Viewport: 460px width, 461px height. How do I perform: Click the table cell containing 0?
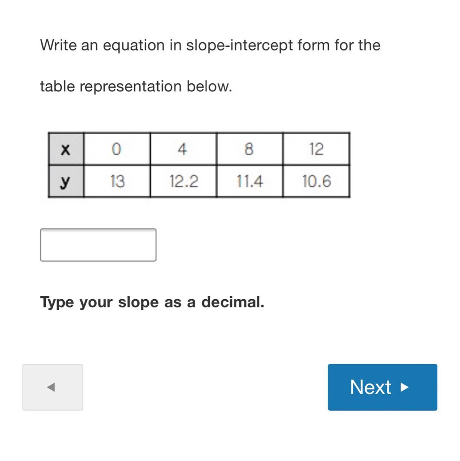point(117,149)
